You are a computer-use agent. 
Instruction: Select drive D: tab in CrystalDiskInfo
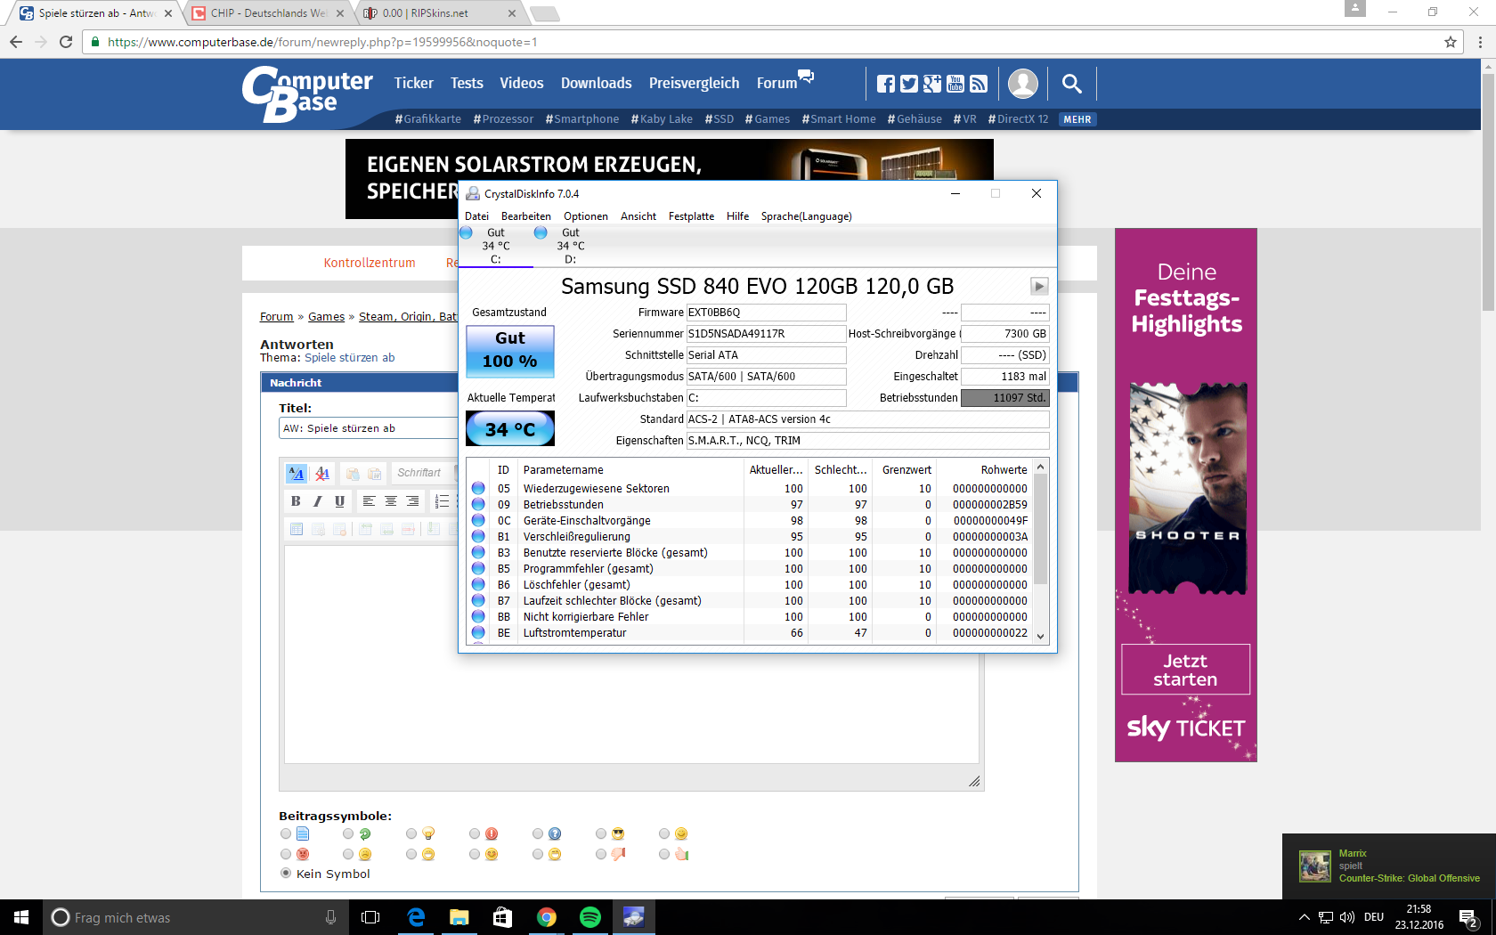coord(570,246)
